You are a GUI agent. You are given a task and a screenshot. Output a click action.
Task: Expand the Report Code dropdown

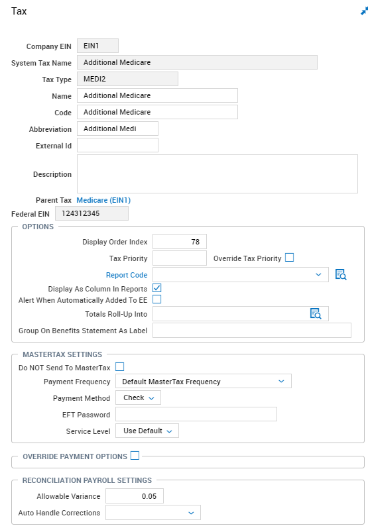pyautogui.click(x=241, y=274)
